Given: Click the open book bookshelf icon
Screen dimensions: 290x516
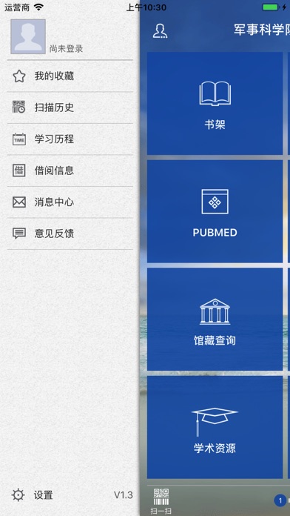Looking at the screenshot, I should 215,94.
